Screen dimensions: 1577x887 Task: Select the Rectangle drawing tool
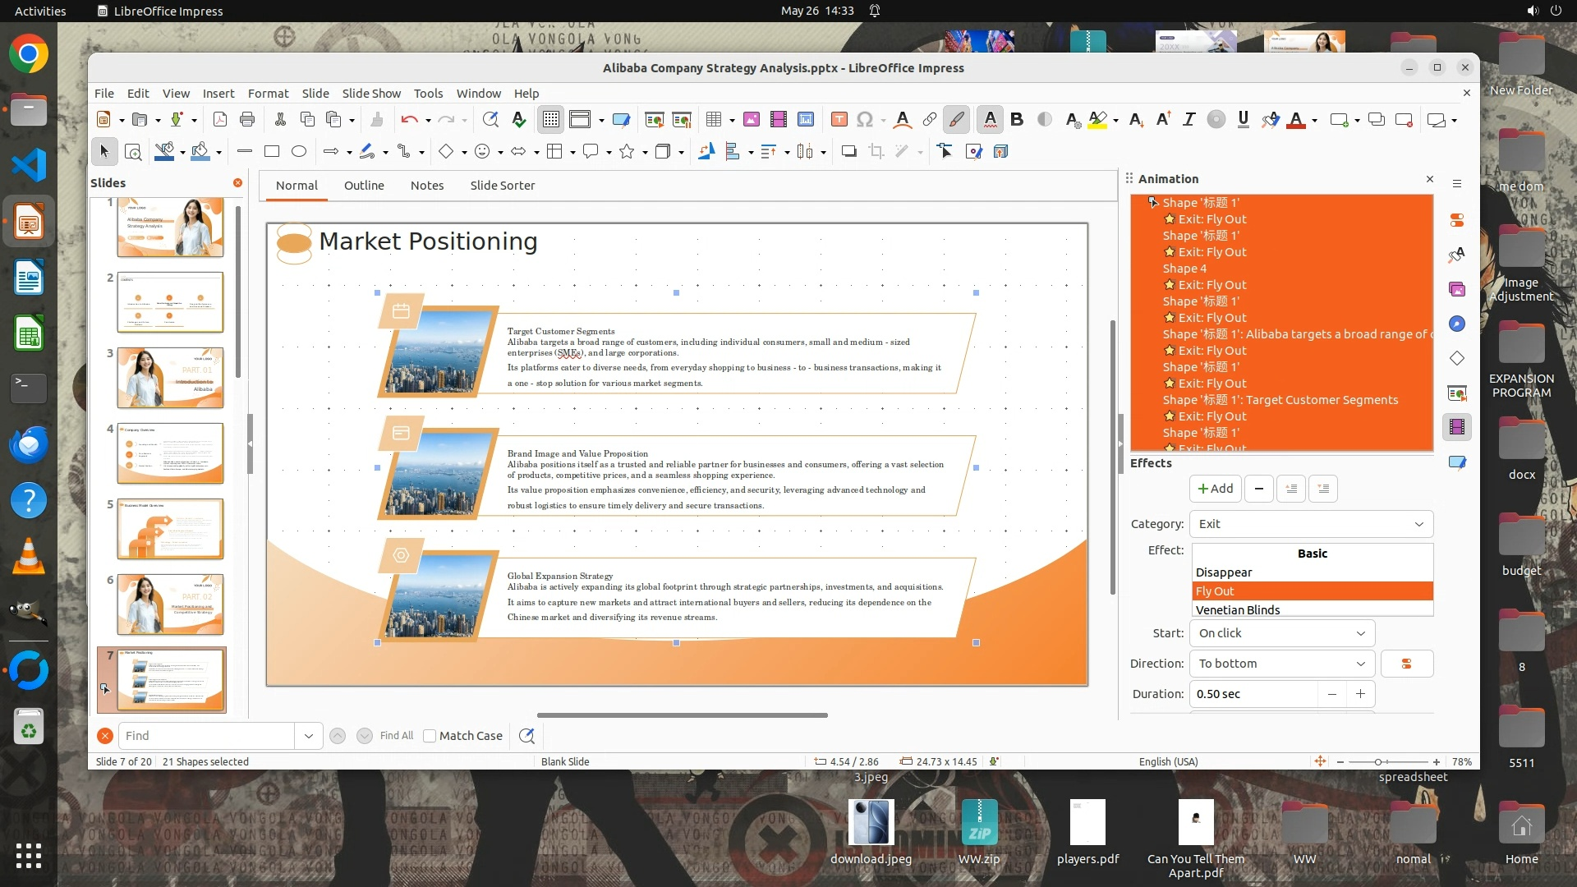pyautogui.click(x=272, y=151)
